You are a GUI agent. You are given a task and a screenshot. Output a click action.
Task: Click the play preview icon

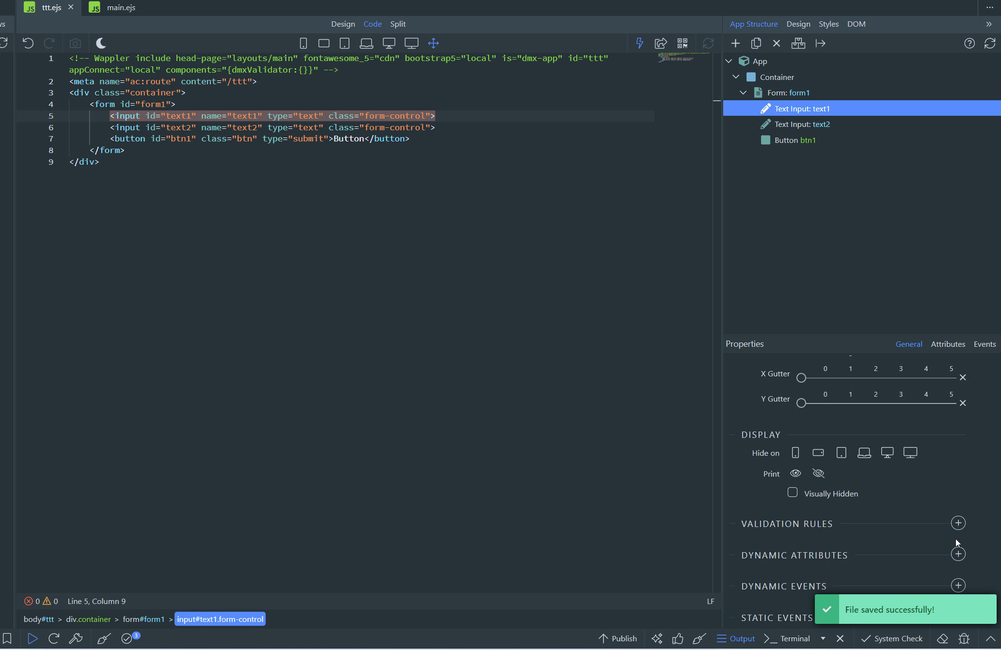coord(32,638)
